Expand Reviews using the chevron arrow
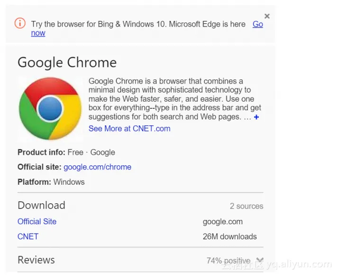This screenshot has height=275, width=337. click(259, 260)
